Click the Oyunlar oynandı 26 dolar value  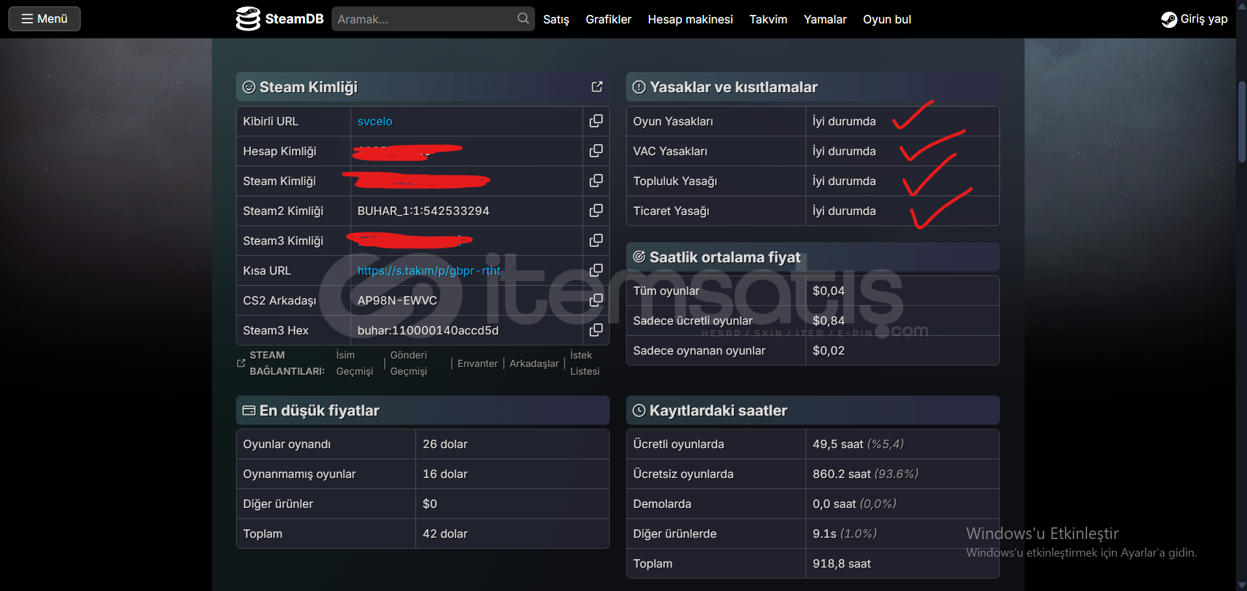(445, 444)
